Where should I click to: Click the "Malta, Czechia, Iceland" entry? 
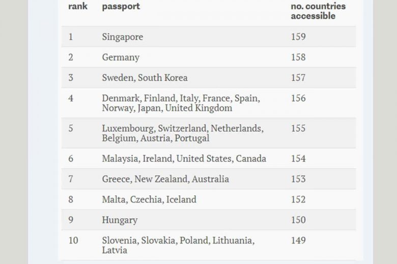[149, 199]
